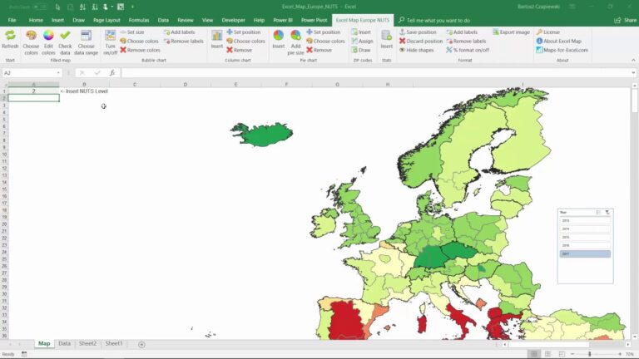Switch to the Page Layout tab

click(x=106, y=20)
